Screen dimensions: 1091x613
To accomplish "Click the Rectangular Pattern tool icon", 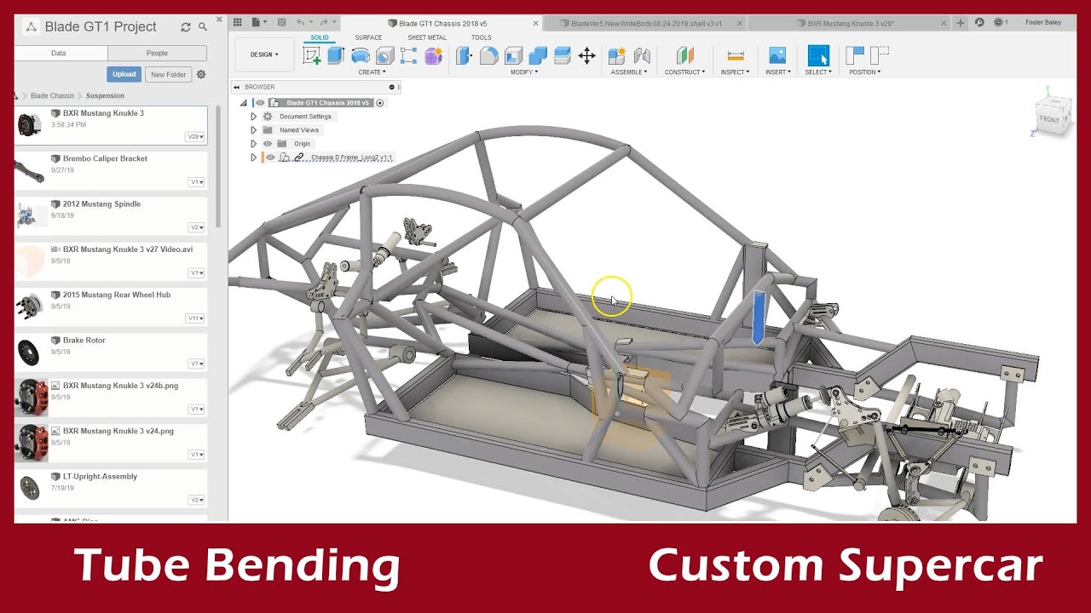I will [408, 56].
